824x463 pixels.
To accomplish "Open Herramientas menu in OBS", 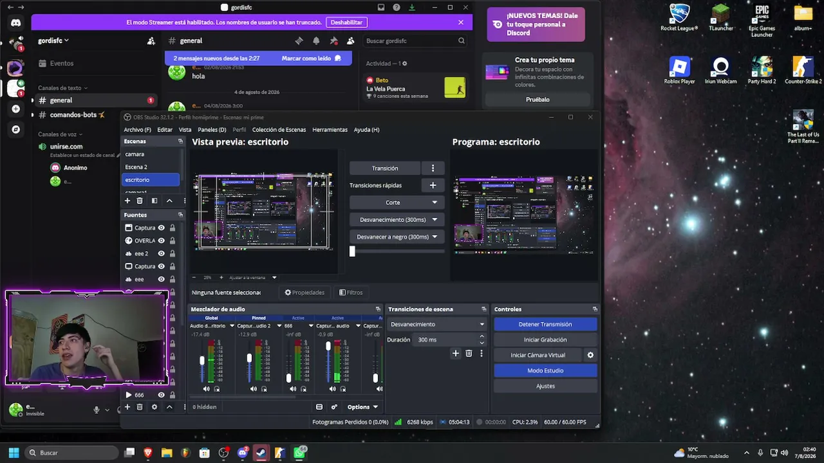I will click(x=330, y=130).
